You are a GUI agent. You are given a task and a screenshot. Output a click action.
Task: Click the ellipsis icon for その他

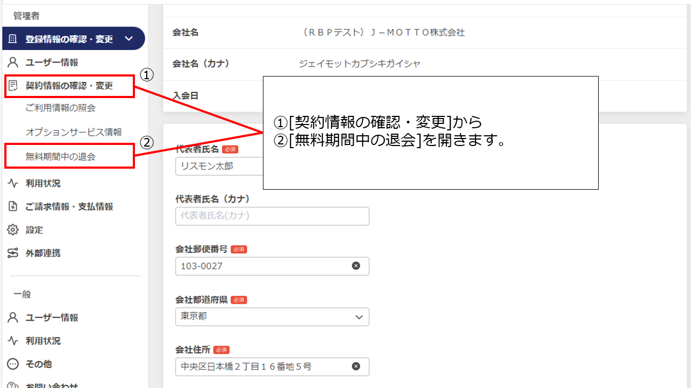(x=13, y=364)
